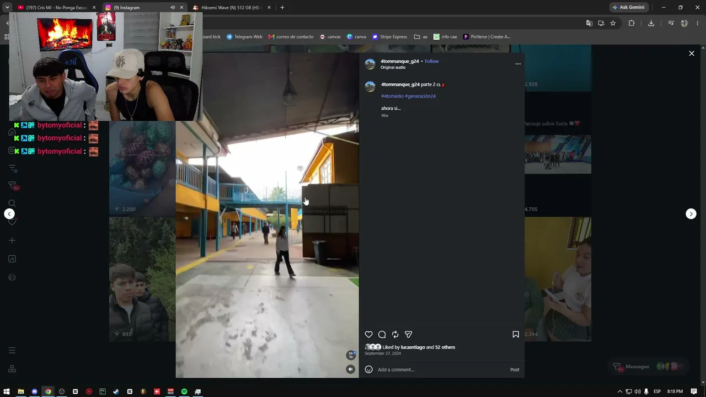Open the More hamburger menu in Instagram sidebar
The height and width of the screenshot is (397, 706).
(12, 351)
